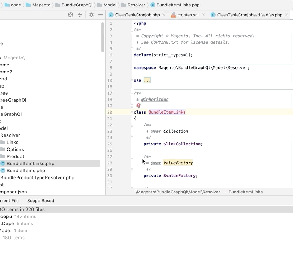Select the Current File tab
Viewport: 293px width, 271px height.
click(x=9, y=201)
